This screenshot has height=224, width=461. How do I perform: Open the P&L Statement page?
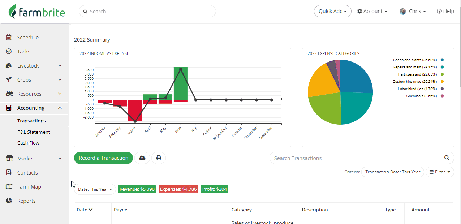(34, 132)
